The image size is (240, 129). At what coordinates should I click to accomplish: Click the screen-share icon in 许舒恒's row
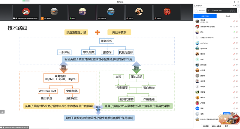[231, 27]
